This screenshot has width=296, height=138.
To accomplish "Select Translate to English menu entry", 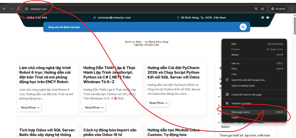I will click(241, 103).
